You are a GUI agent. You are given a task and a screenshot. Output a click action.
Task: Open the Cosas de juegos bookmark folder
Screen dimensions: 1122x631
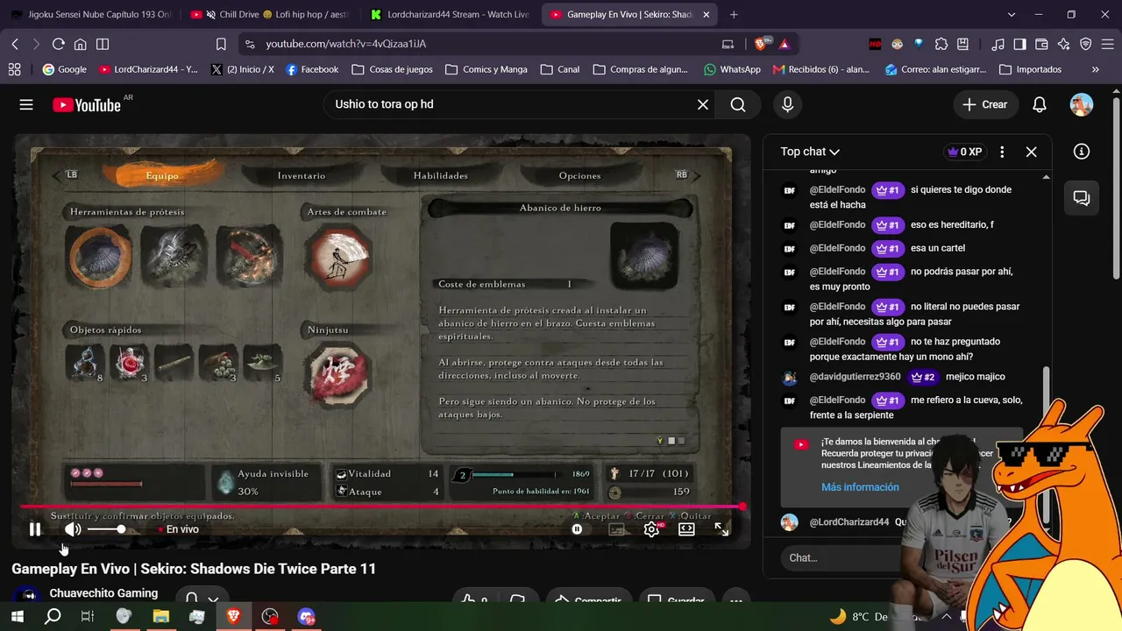[x=392, y=69]
